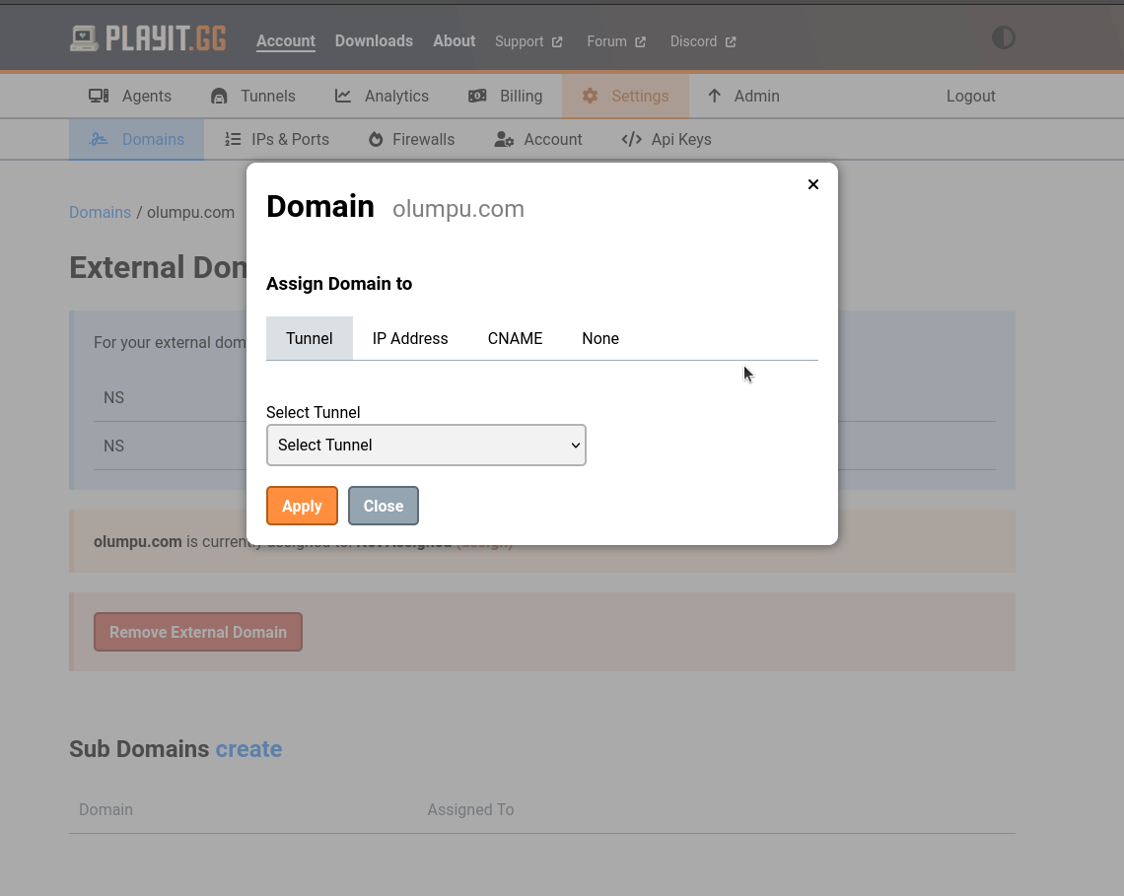The width and height of the screenshot is (1124, 896).
Task: Access Admin using the upward arrow icon
Action: coord(713,95)
